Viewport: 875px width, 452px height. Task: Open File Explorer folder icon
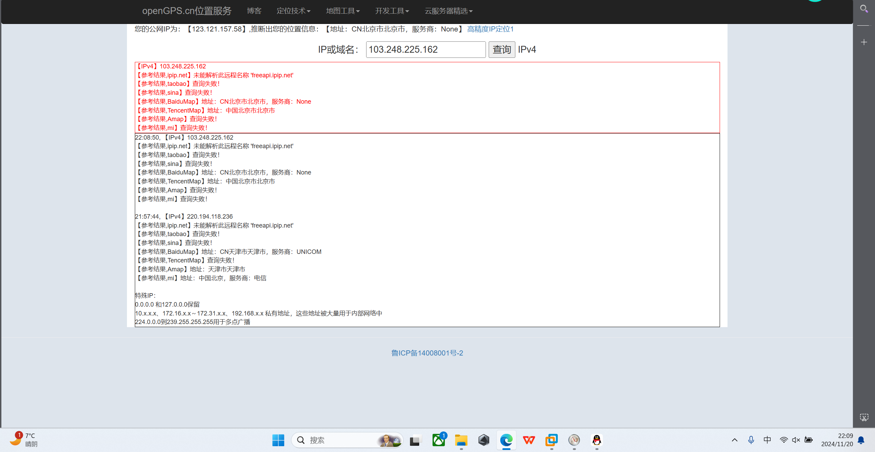click(461, 440)
